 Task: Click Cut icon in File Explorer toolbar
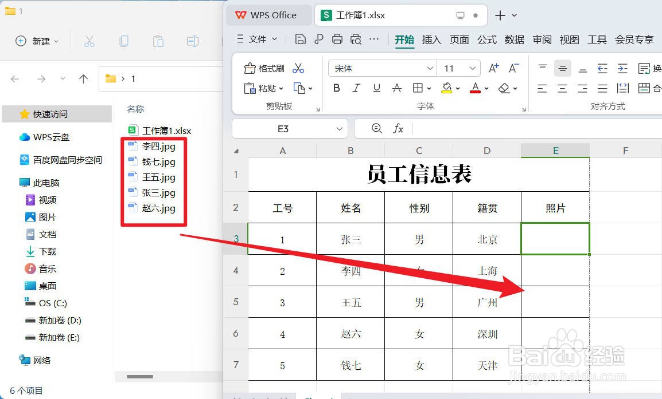point(89,41)
